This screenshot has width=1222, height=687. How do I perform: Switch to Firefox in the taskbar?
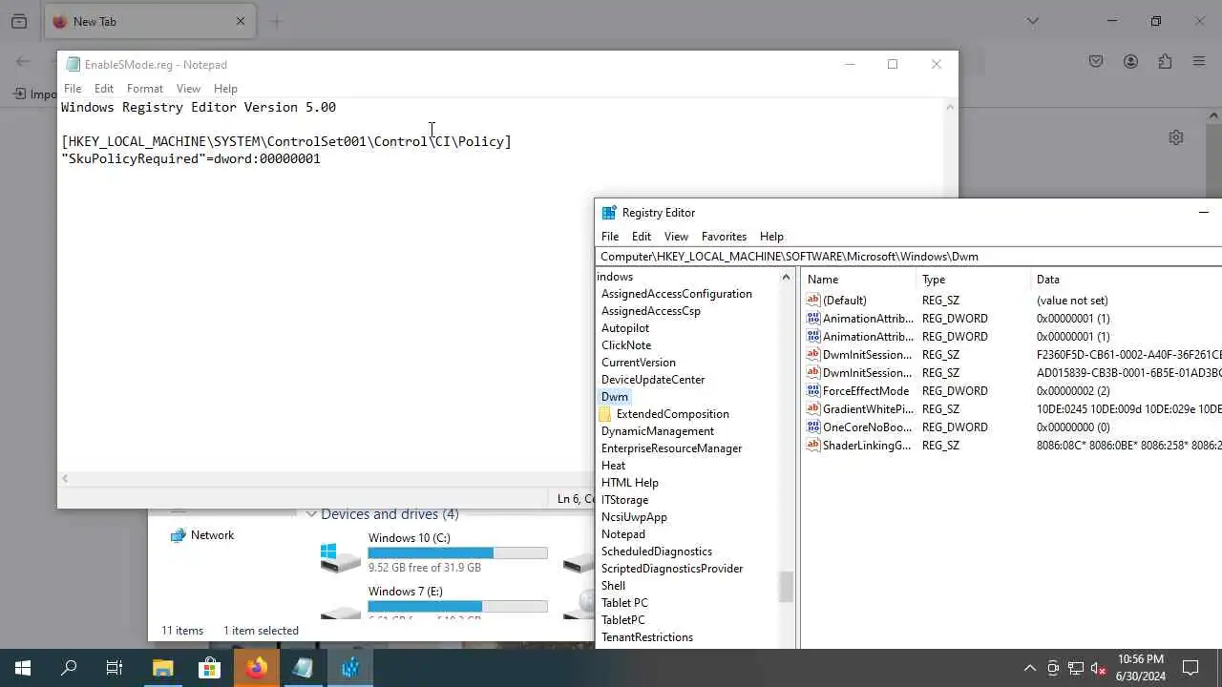point(256,668)
